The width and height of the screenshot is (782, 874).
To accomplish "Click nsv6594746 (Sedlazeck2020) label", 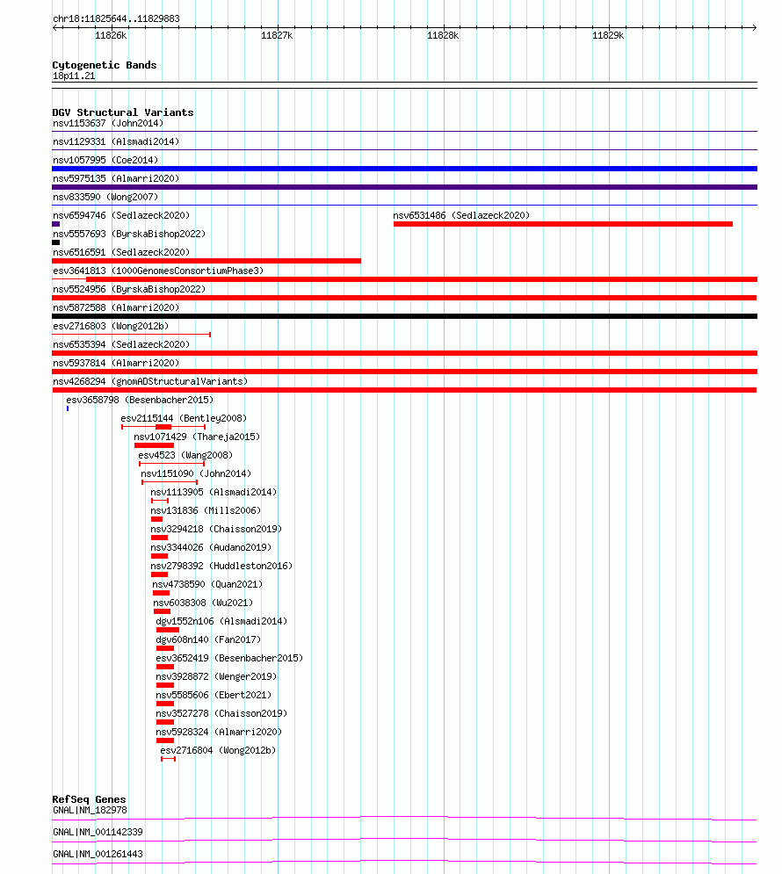I will 121,215.
